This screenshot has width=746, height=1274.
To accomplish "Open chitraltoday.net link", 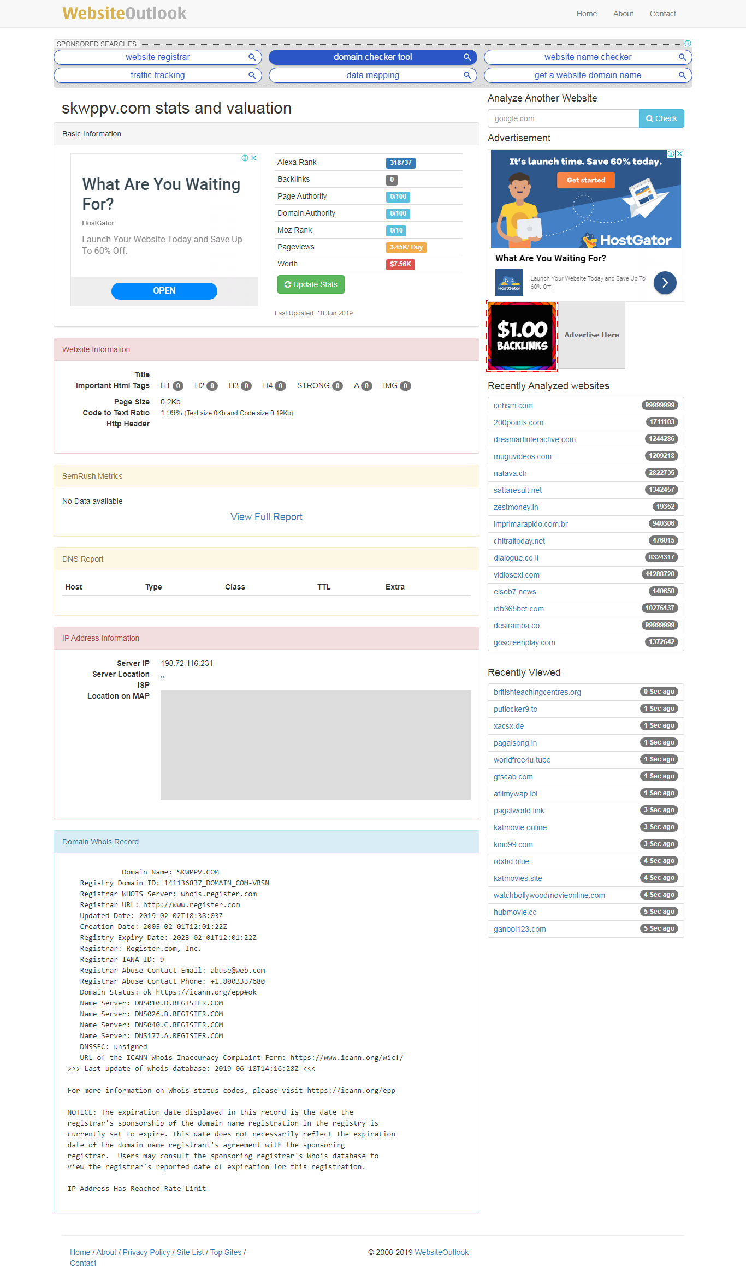I will [519, 541].
